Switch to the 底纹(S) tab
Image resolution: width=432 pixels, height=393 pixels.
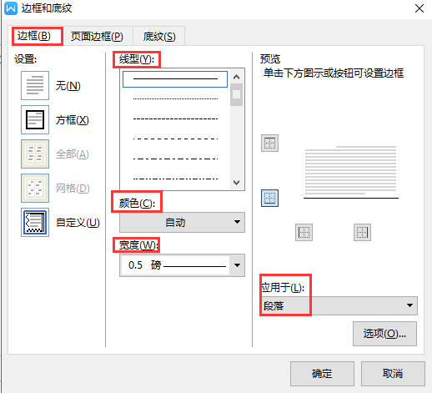point(159,36)
